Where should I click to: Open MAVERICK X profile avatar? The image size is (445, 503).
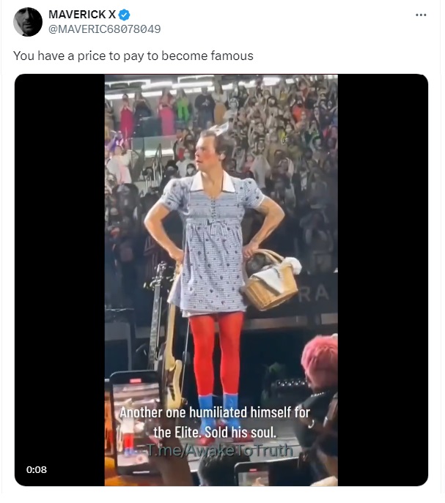pyautogui.click(x=28, y=22)
